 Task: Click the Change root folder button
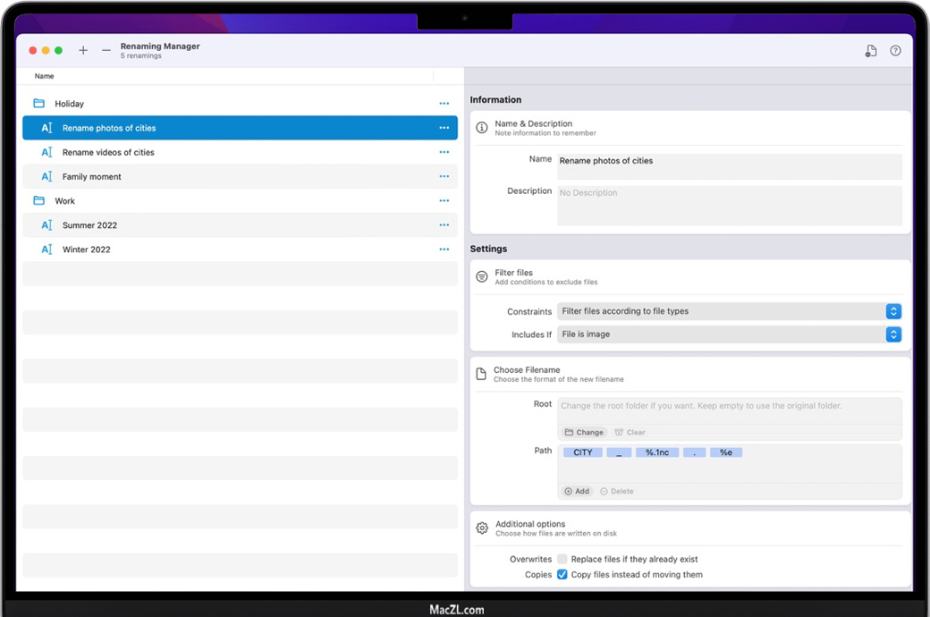584,432
